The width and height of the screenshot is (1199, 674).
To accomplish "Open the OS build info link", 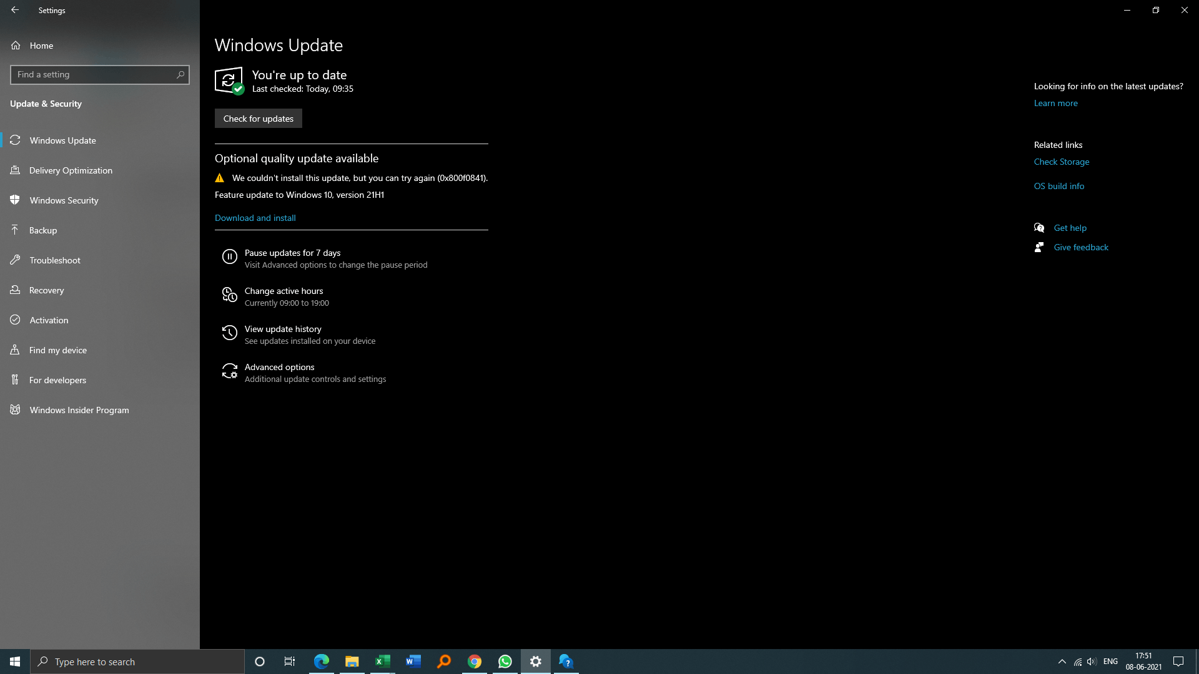I will tap(1059, 186).
